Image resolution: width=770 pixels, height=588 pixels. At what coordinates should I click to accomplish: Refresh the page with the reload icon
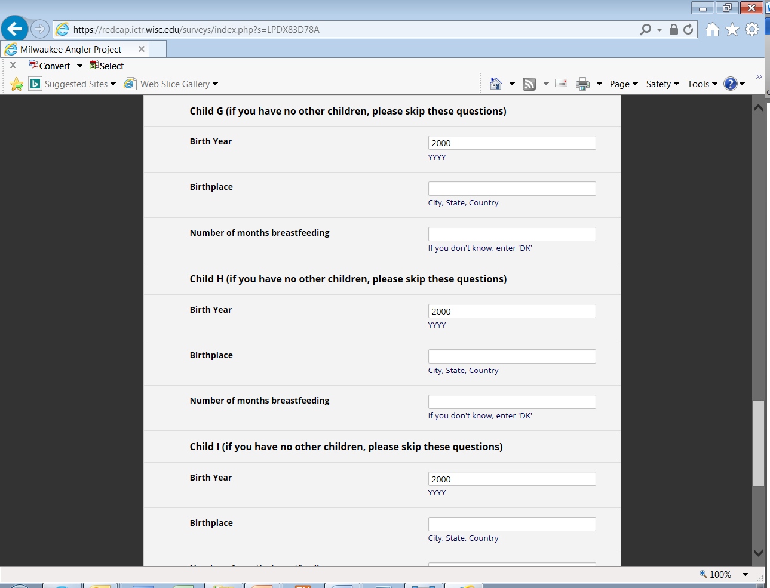coord(688,29)
